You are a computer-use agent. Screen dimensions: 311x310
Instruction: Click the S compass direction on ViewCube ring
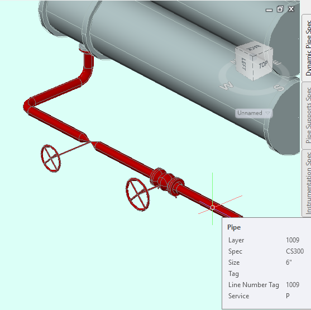(279, 87)
